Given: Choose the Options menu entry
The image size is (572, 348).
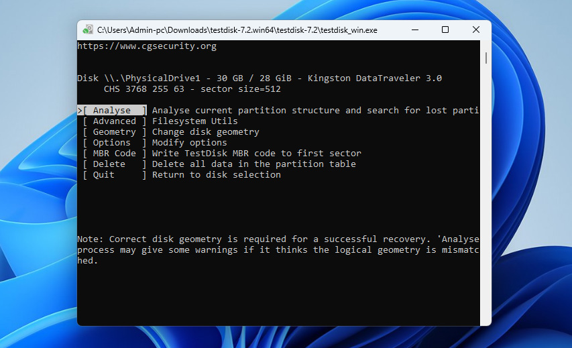Looking at the screenshot, I should (115, 143).
